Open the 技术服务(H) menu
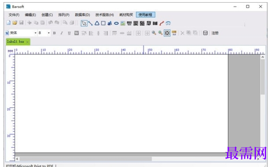The width and height of the screenshot is (275, 167). (105, 15)
